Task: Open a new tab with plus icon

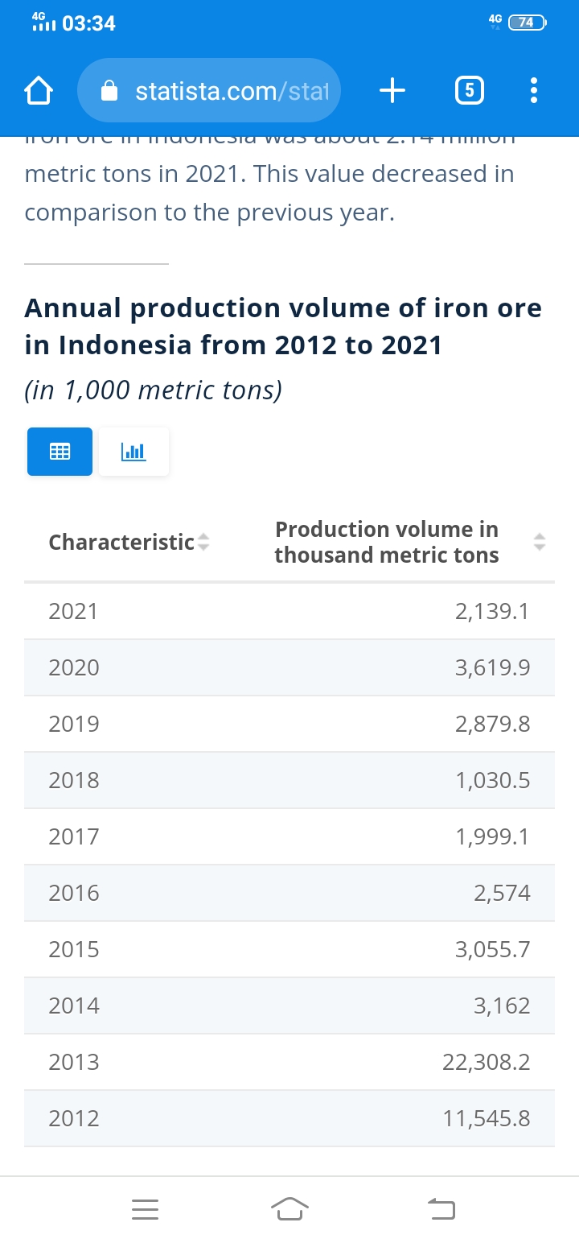Action: [x=392, y=92]
